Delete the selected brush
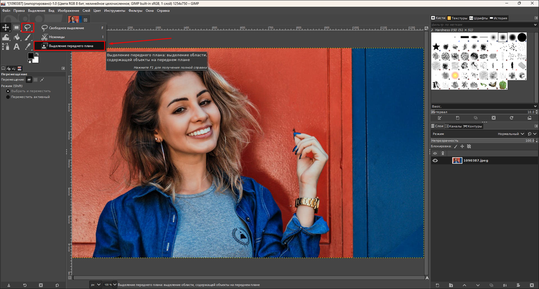Viewport: 539px width, 289px height. 493,118
